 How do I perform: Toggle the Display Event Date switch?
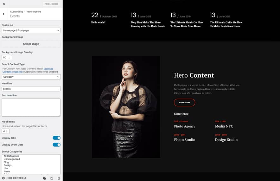coord(57,145)
